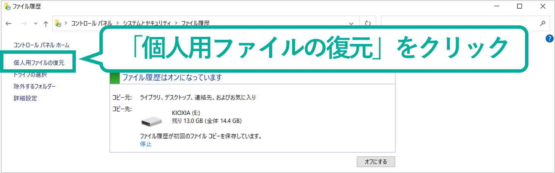Expand address bar history dropdown
The image size is (555, 173).
tap(351, 23)
